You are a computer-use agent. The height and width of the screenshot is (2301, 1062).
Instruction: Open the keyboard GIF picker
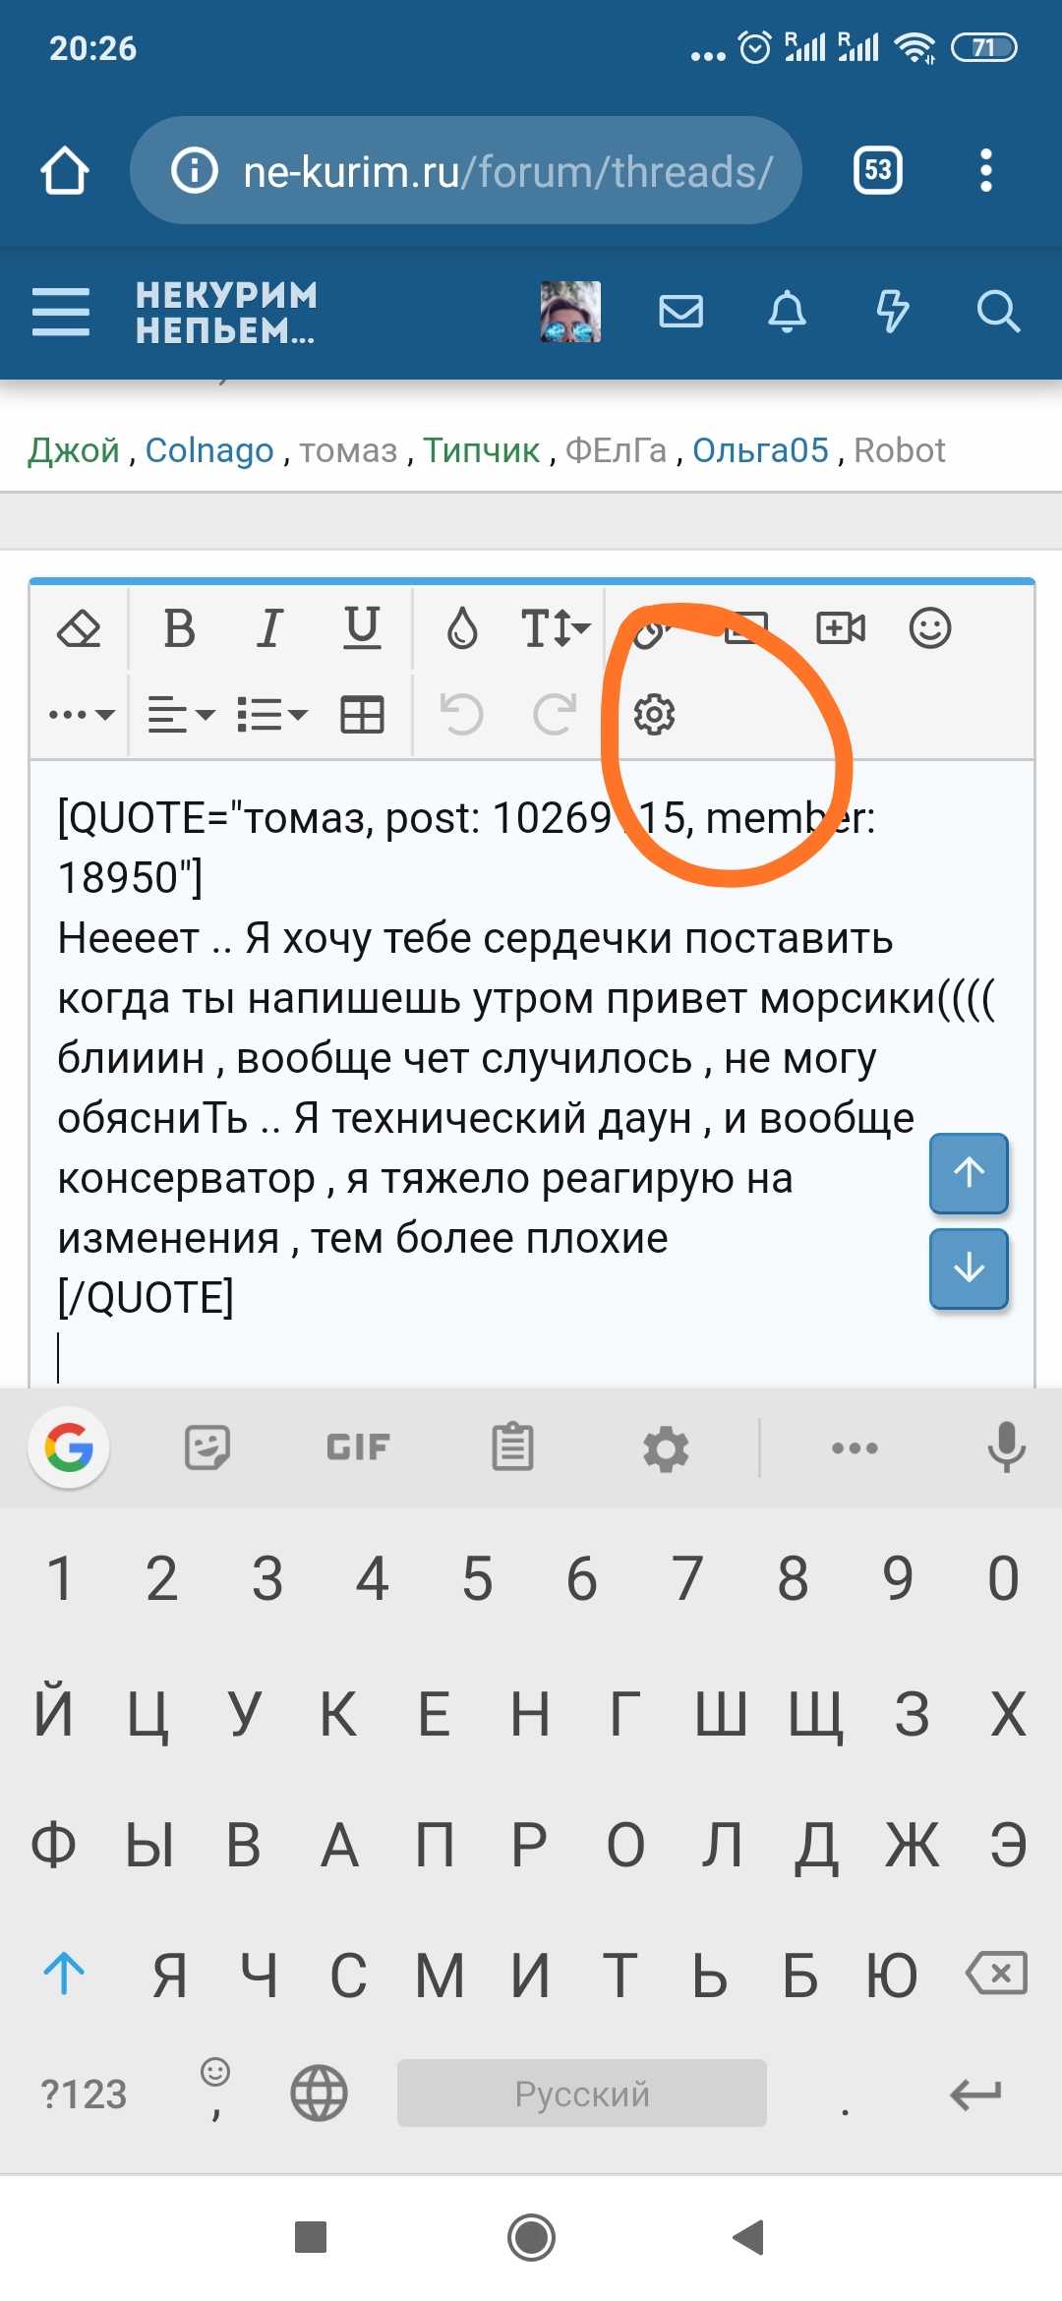click(359, 1447)
